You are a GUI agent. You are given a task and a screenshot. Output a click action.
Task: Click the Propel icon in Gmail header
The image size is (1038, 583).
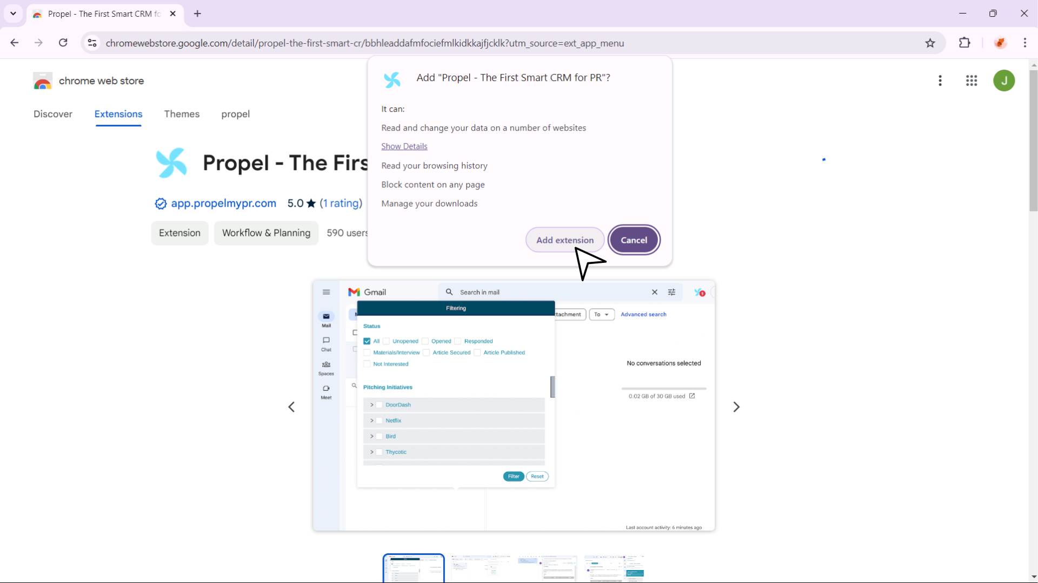[700, 292]
